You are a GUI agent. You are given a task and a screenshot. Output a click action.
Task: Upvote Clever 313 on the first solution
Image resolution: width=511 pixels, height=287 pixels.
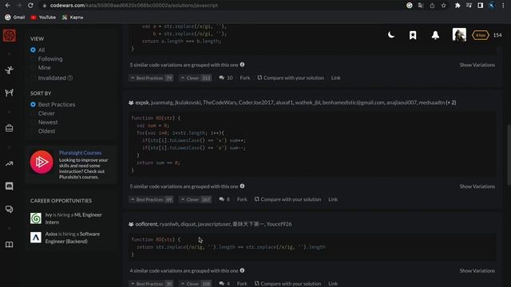(x=196, y=78)
